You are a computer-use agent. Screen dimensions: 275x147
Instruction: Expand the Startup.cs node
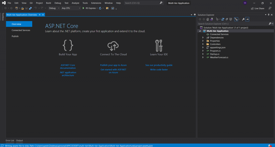203,54
